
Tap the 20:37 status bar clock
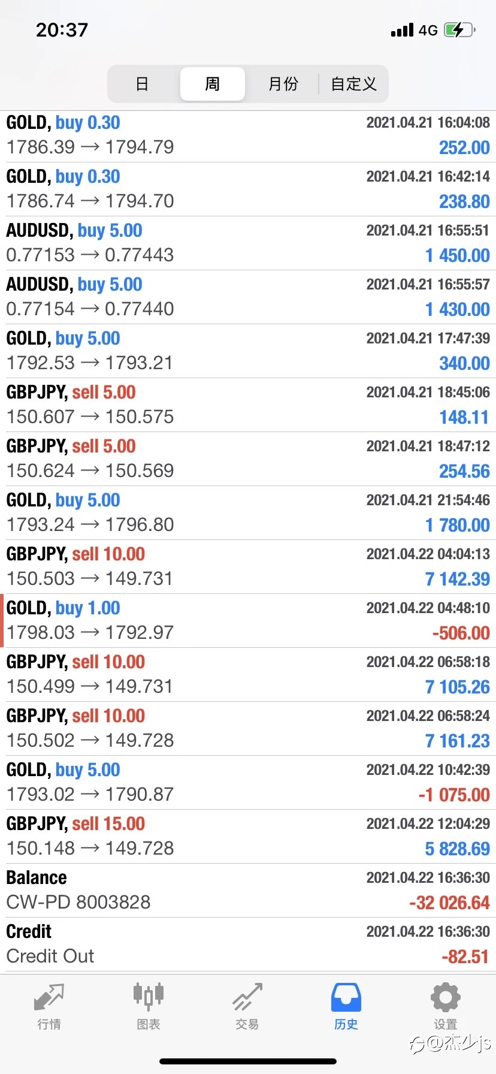coord(62,30)
